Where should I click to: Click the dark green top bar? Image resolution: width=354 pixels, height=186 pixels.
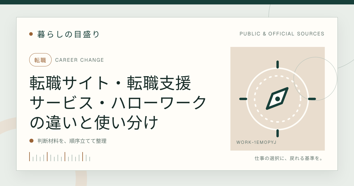click(x=177, y=2)
